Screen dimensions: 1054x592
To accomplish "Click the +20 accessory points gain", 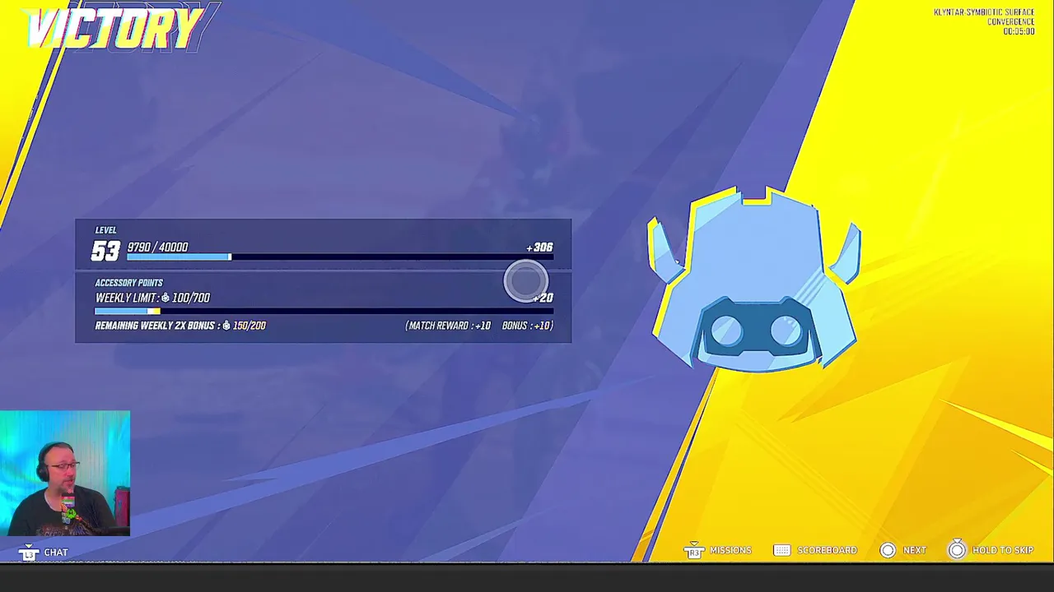I will [543, 298].
